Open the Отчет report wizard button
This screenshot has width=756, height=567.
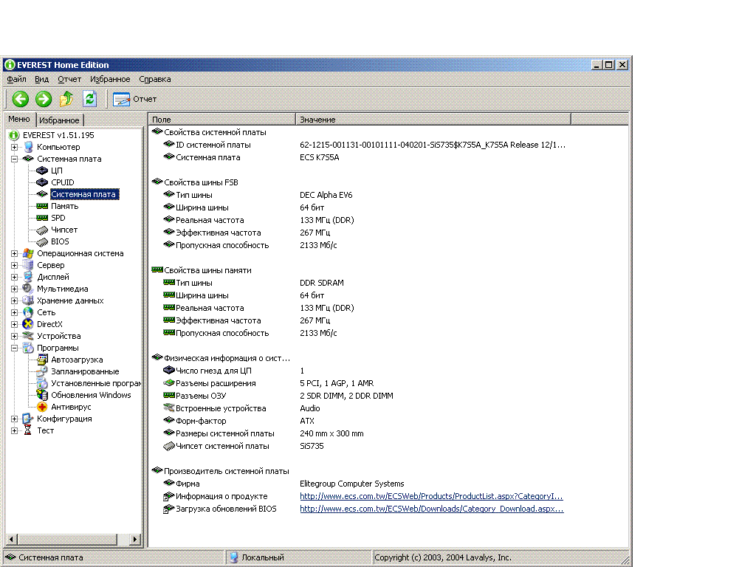click(x=134, y=99)
